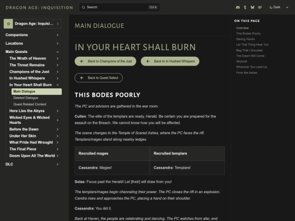Expand Here Lies the Abyss chevron
This screenshot has height=221, width=295.
[x=57, y=111]
